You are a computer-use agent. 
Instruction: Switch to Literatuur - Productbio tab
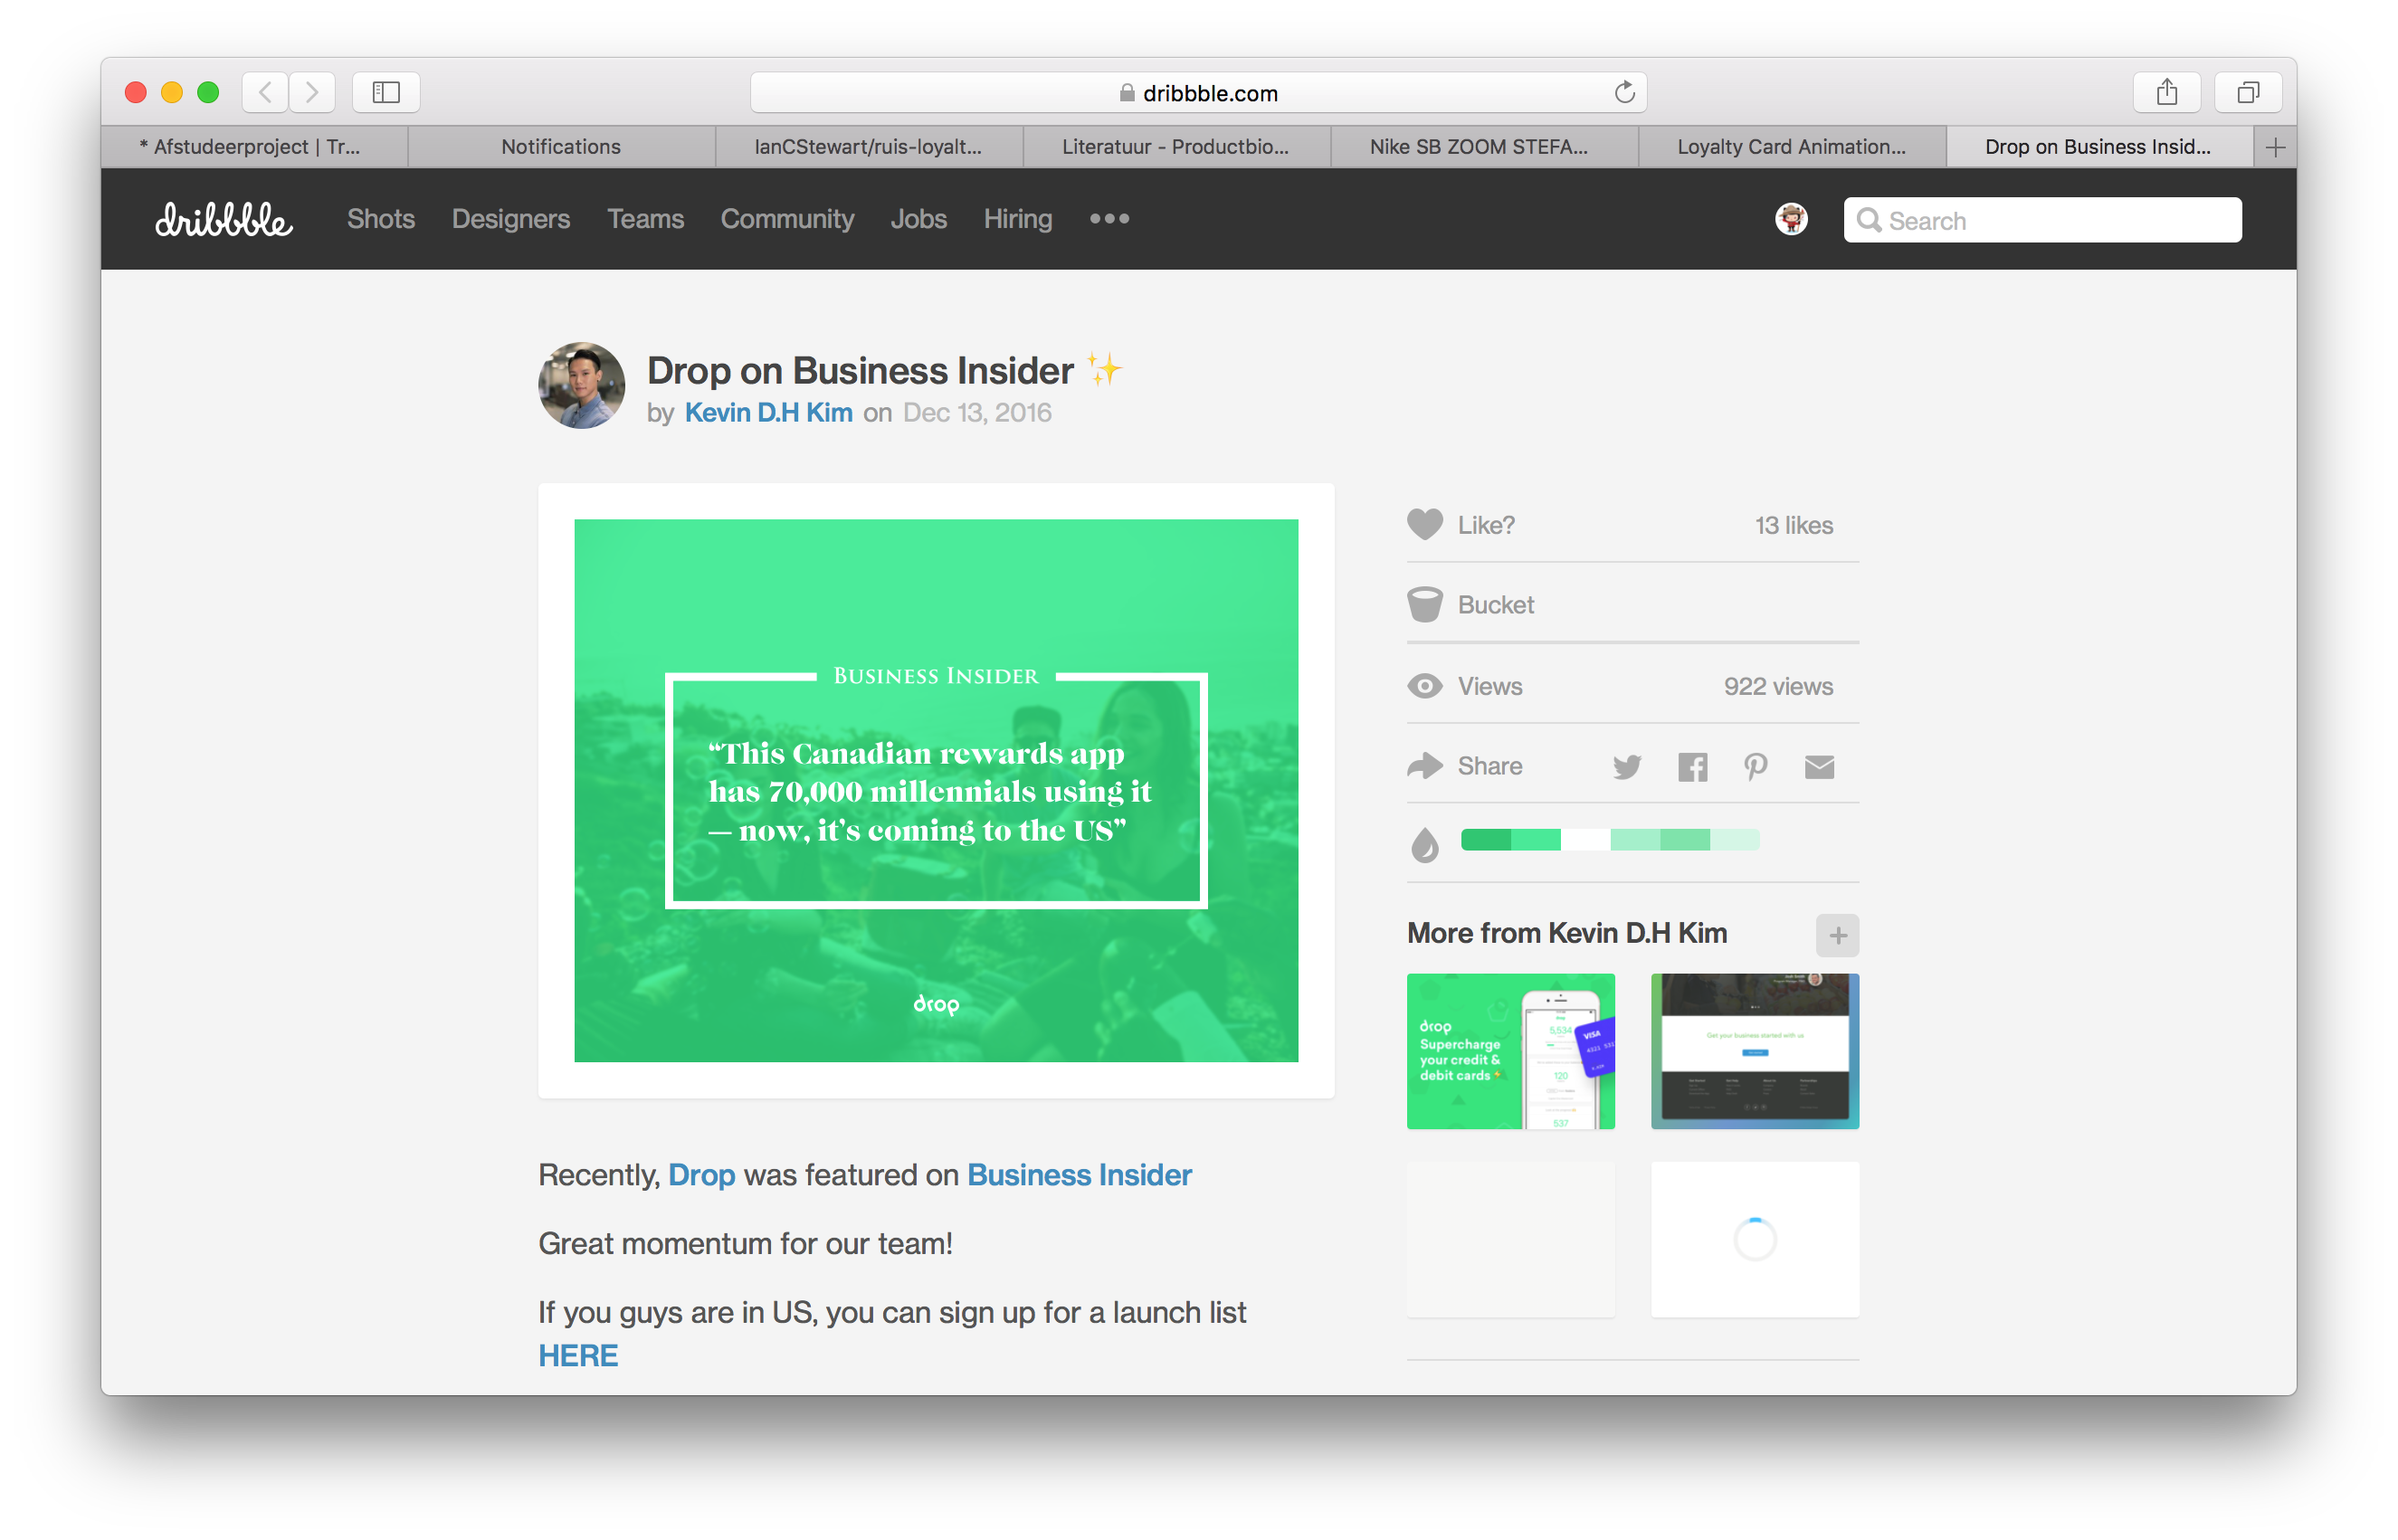1176,147
